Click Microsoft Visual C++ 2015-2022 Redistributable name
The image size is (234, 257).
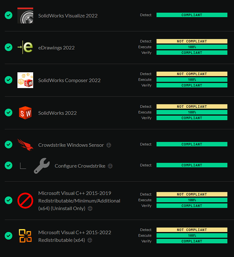coord(75,236)
